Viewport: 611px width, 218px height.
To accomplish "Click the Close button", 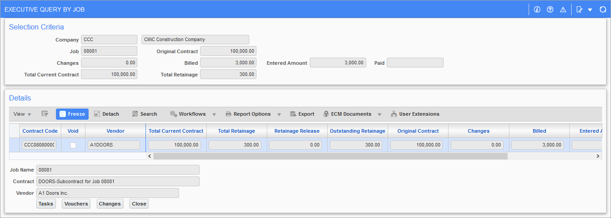I will point(139,204).
